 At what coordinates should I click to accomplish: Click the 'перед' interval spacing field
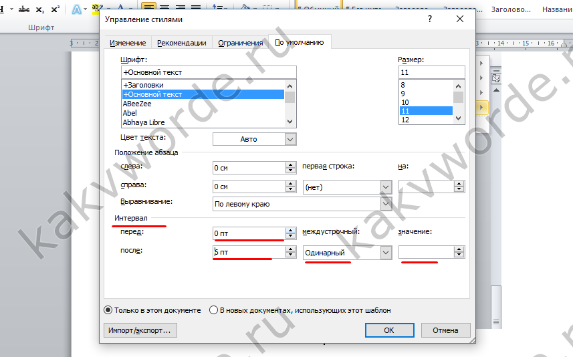(x=247, y=233)
